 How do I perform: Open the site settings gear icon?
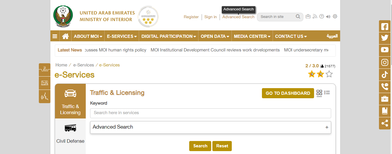point(335,16)
